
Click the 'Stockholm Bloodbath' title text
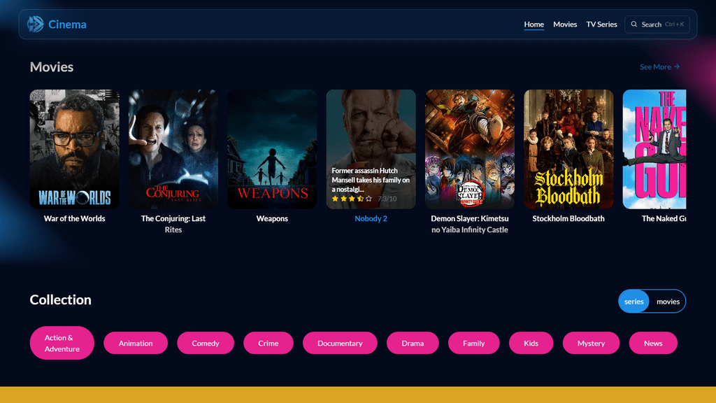pyautogui.click(x=568, y=218)
